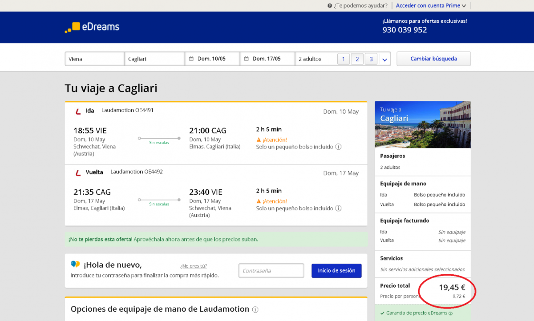Click calendar icon for return date 17/05
This screenshot has width=534, height=321.
pos(247,59)
